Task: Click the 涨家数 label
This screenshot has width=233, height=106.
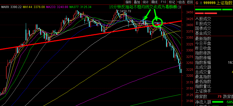Action: point(201,97)
